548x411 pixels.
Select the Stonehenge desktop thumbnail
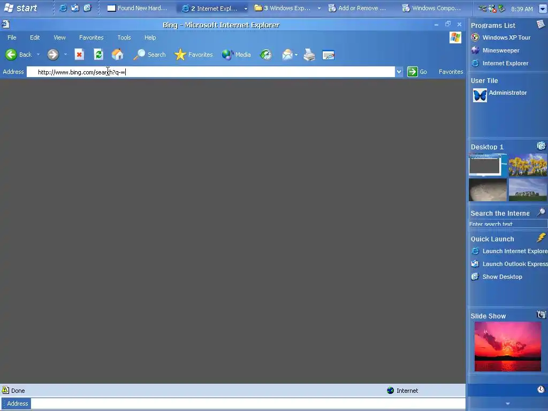528,190
